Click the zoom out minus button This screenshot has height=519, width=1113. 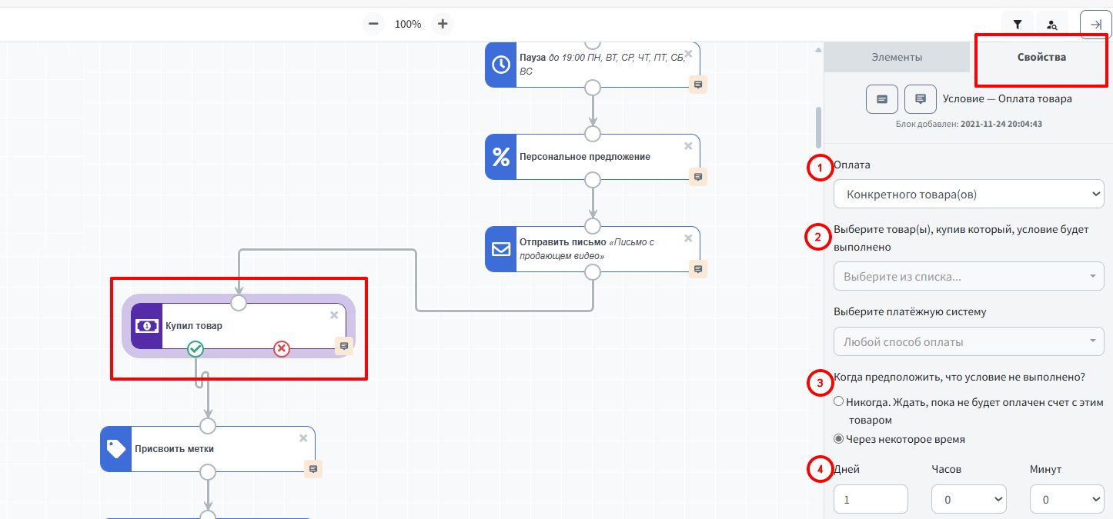tap(373, 24)
